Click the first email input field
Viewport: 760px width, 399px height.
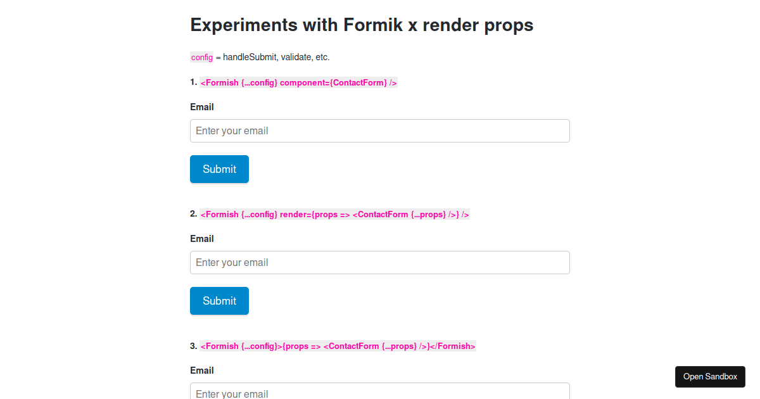pos(379,130)
